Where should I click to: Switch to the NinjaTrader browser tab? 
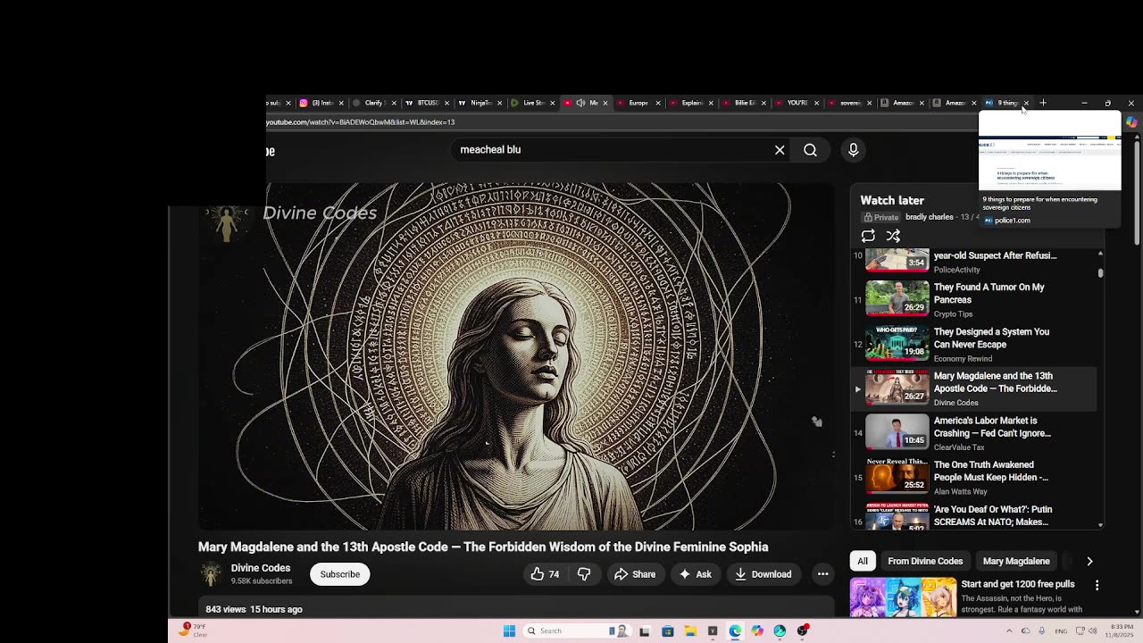(479, 103)
